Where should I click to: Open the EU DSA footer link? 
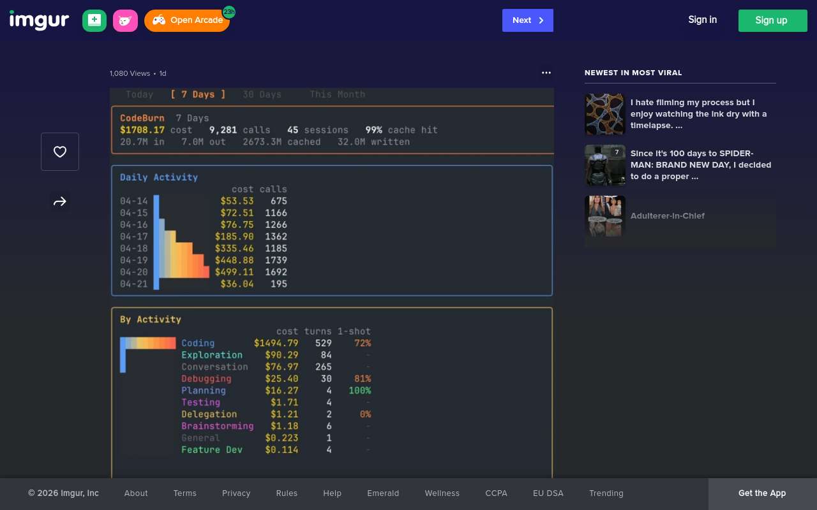(x=548, y=493)
